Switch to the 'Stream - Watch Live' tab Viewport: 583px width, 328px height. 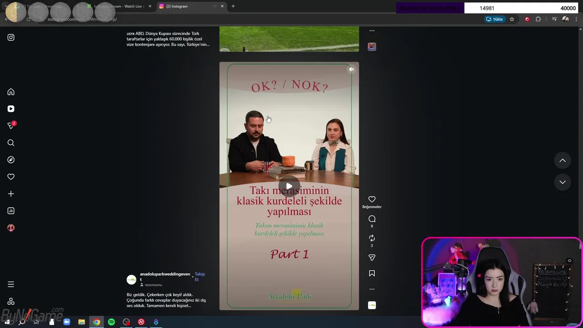(x=118, y=6)
